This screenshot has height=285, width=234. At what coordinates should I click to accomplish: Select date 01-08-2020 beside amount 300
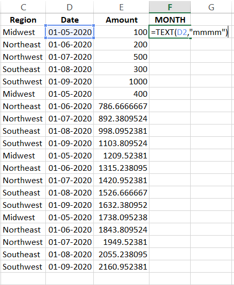coord(70,69)
